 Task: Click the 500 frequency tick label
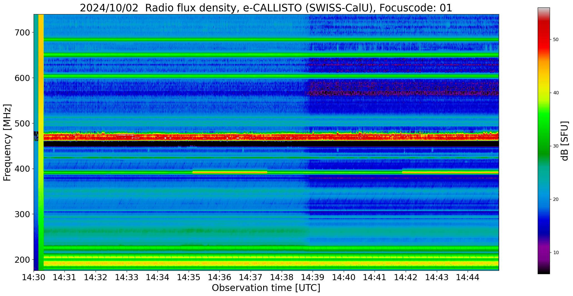22,123
